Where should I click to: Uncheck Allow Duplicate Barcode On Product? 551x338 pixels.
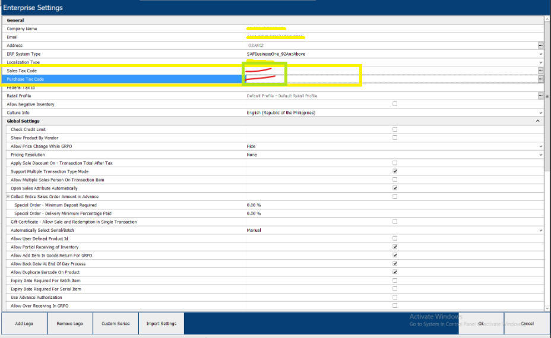point(395,272)
